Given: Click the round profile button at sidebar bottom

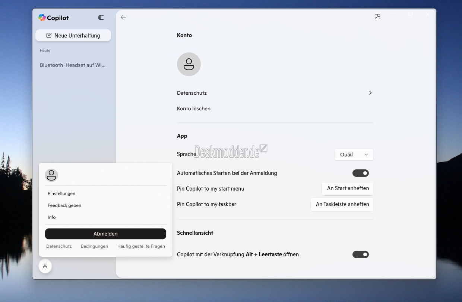Looking at the screenshot, I should (45, 266).
